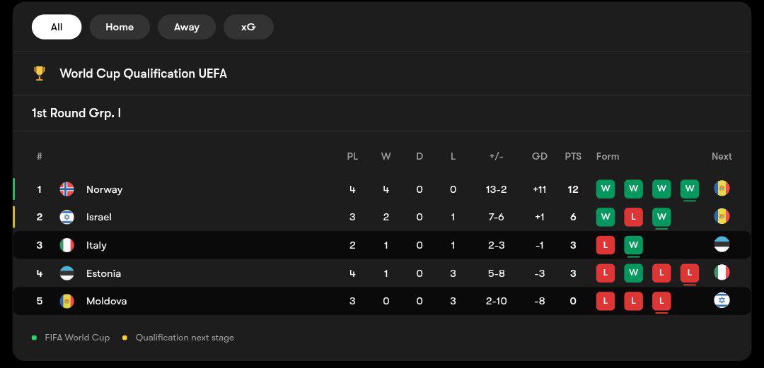The height and width of the screenshot is (368, 764).
Task: Click Israel's red loss form badge
Action: click(633, 217)
